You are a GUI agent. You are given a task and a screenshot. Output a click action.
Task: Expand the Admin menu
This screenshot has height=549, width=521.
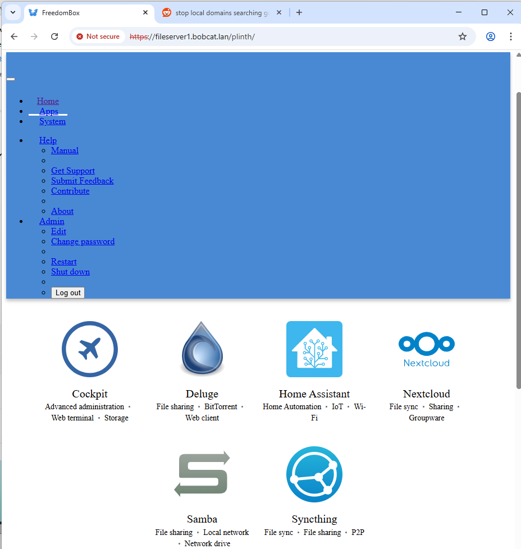pyautogui.click(x=52, y=221)
